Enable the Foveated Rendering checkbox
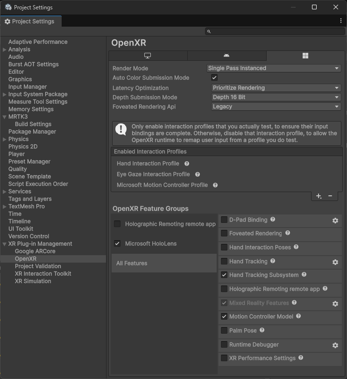This screenshot has height=379, width=347. pos(224,234)
